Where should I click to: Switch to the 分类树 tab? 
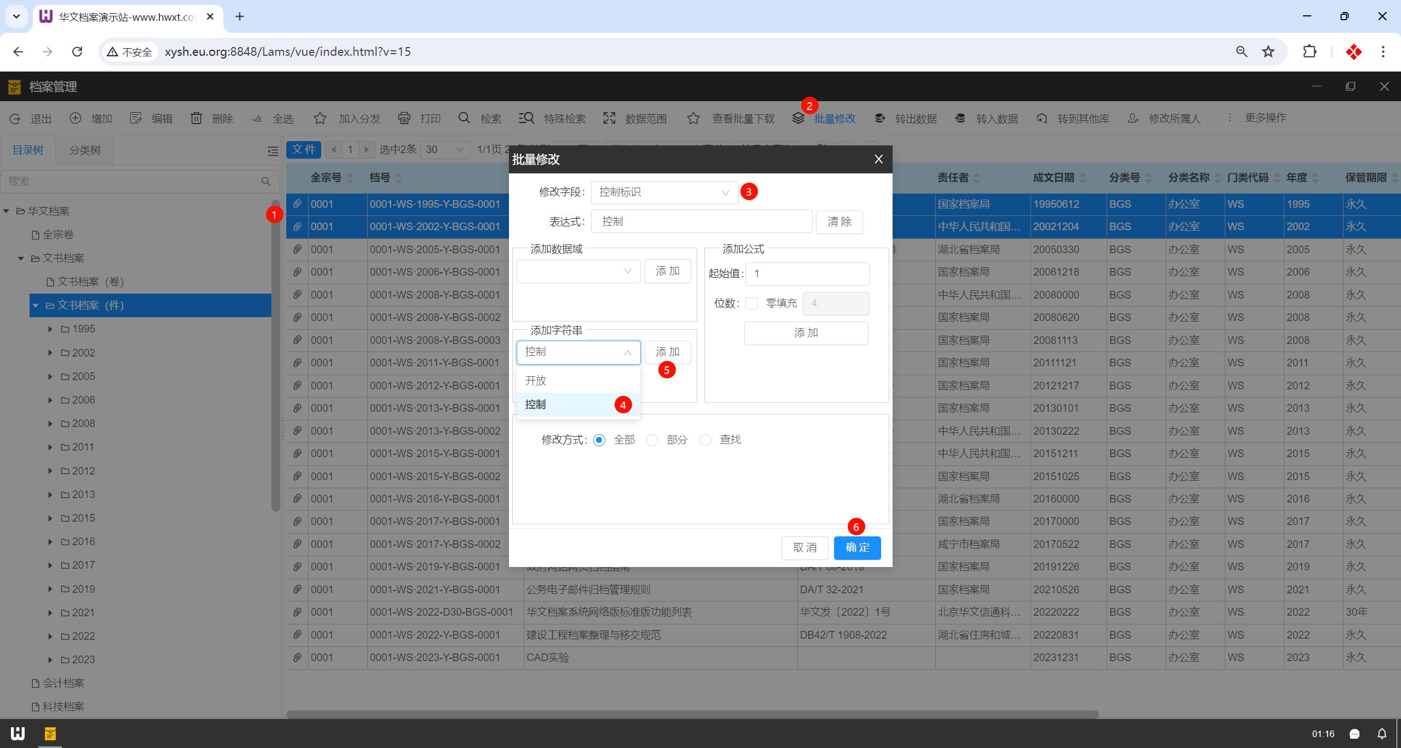[x=85, y=150]
